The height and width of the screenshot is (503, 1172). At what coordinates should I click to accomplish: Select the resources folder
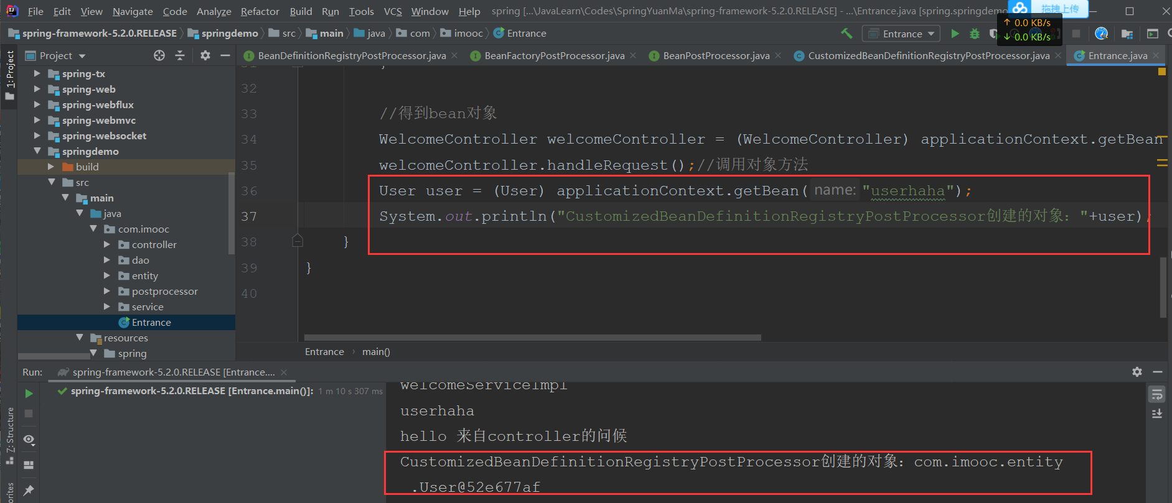tap(126, 338)
